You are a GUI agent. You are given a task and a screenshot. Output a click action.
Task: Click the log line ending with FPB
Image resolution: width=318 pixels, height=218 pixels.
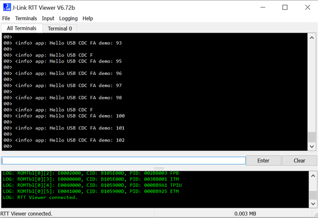[91, 173]
